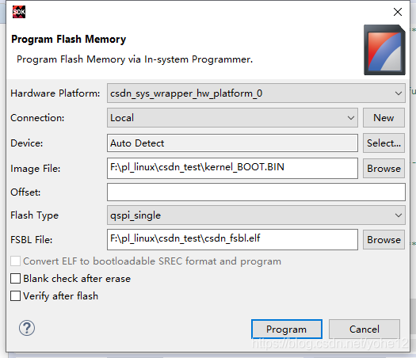The width and height of the screenshot is (416, 358).
Task: Browse for the Image File
Action: click(x=384, y=169)
